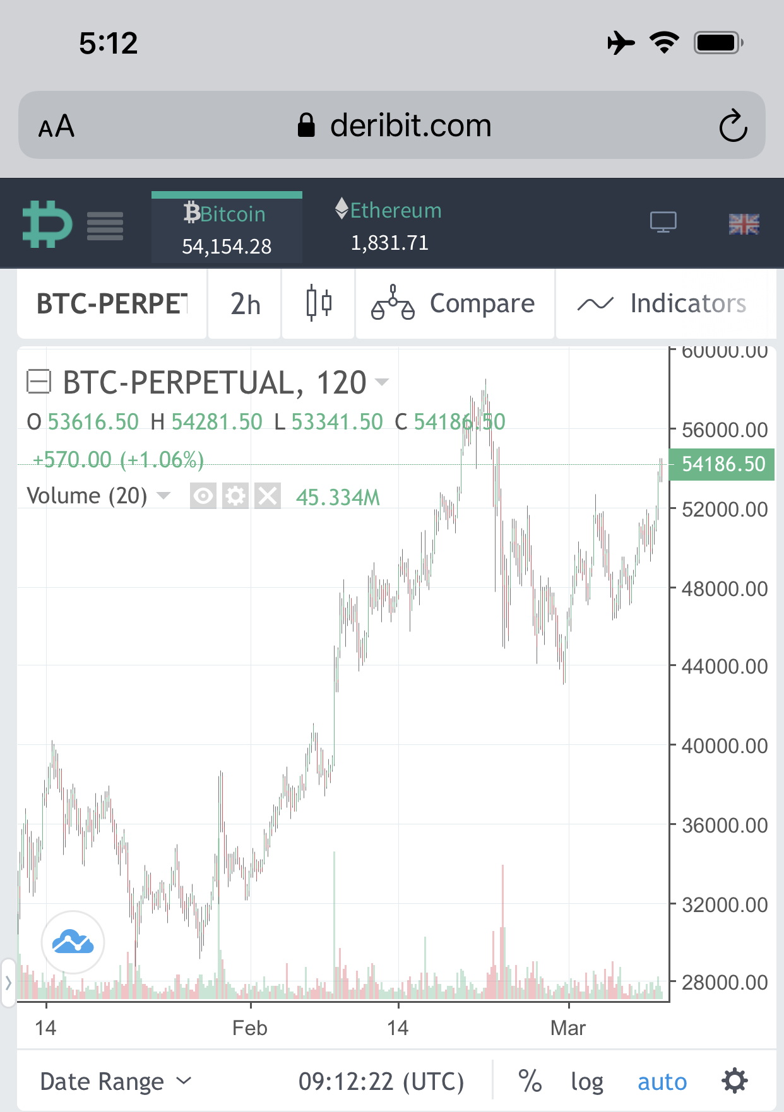Remove the Volume indicator with X
This screenshot has height=1112, width=784.
pyautogui.click(x=268, y=496)
